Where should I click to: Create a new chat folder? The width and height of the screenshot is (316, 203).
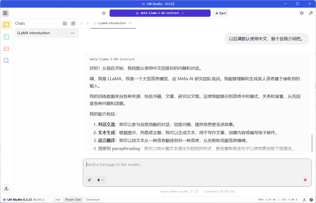65,23
